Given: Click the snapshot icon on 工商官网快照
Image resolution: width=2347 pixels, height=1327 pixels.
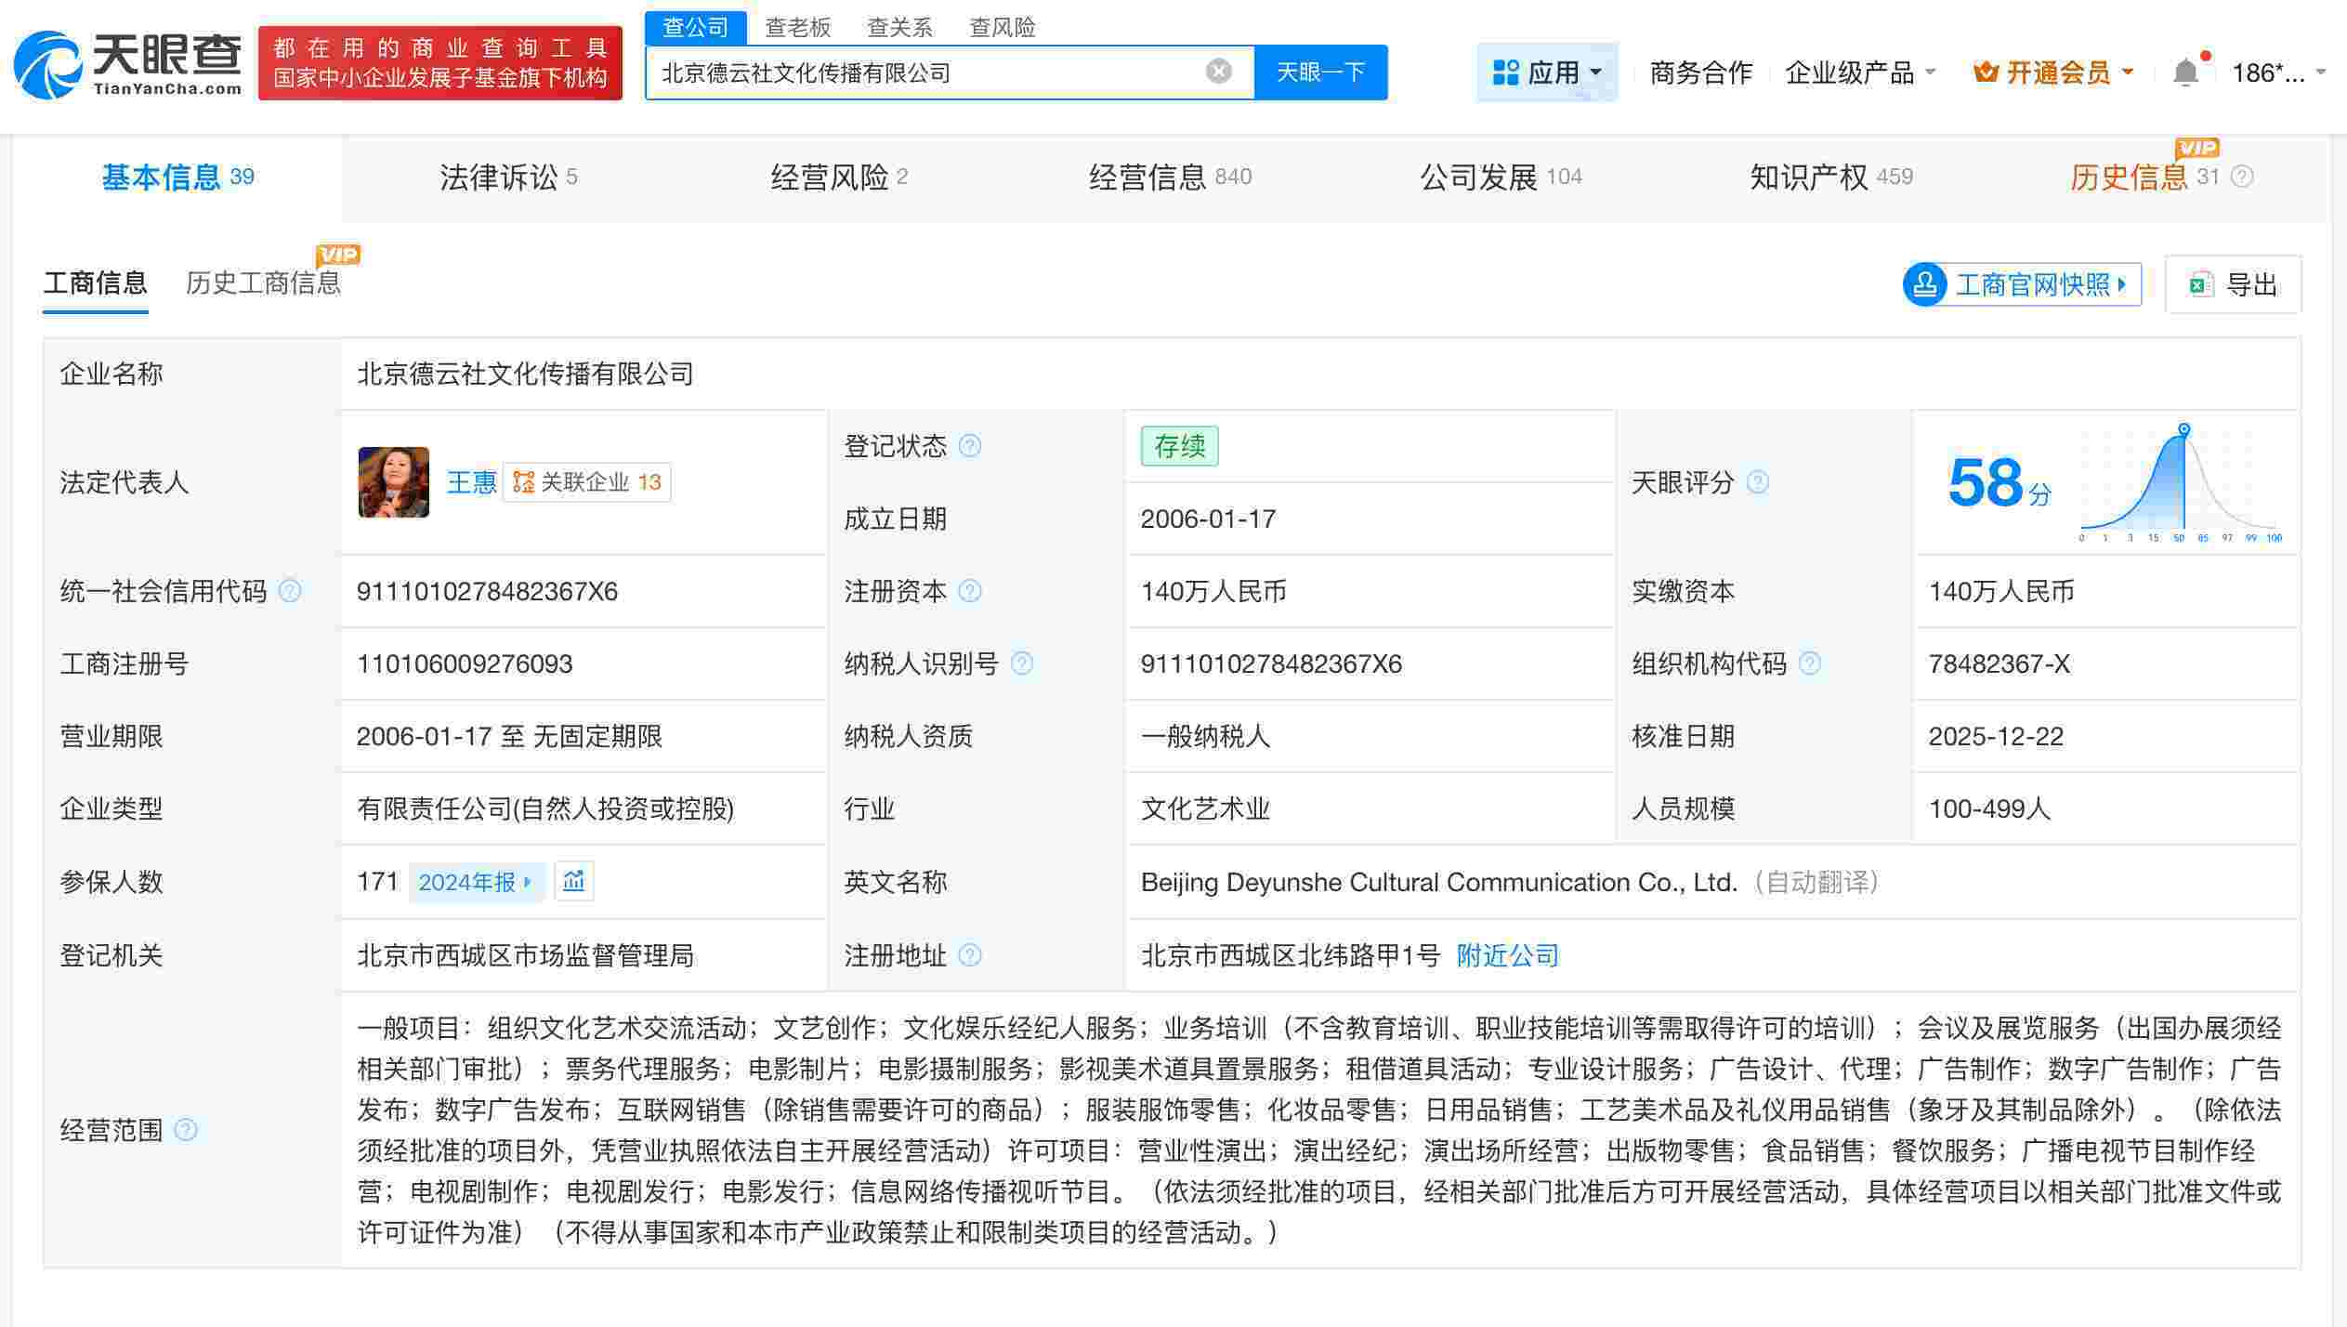Looking at the screenshot, I should [1926, 284].
